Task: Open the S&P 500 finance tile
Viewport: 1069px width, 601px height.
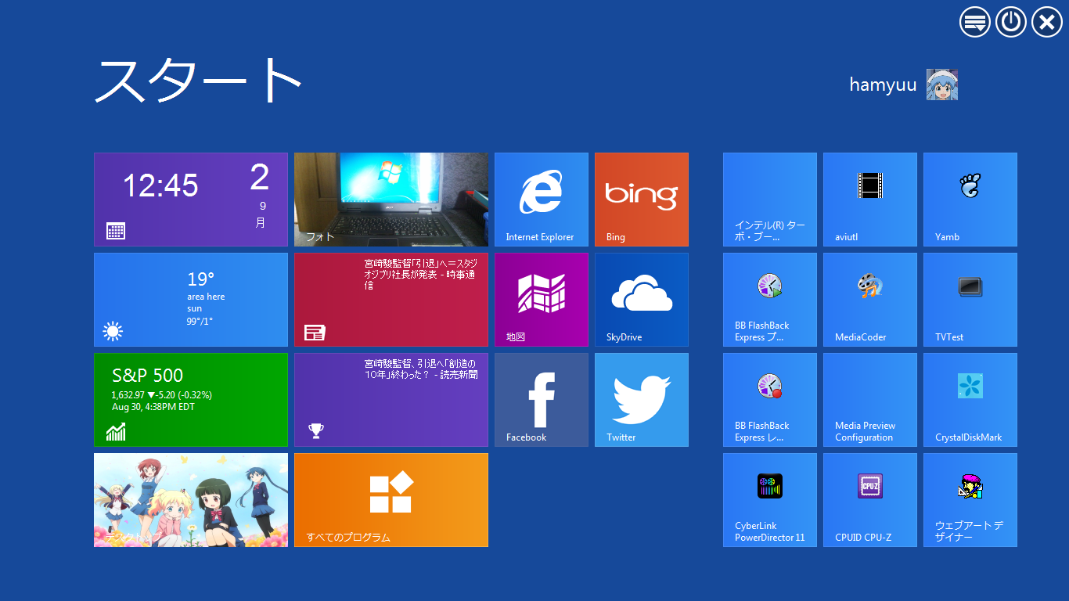Action: (191, 400)
